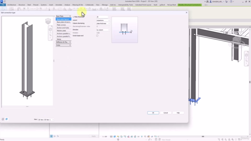Switch to the pyRevit ribbon tab
This screenshot has width=251, height=141.
(162, 5)
